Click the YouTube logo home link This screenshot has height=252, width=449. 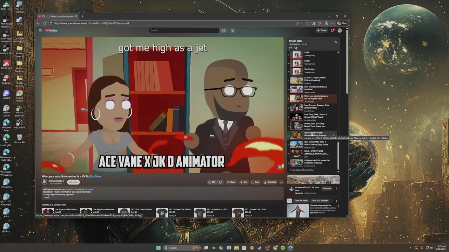tap(51, 30)
